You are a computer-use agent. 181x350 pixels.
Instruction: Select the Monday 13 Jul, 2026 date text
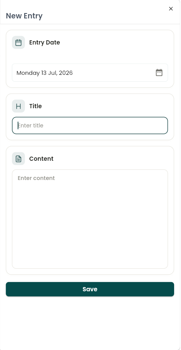coord(44,73)
